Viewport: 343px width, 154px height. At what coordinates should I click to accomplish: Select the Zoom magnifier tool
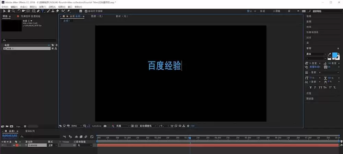click(13, 11)
